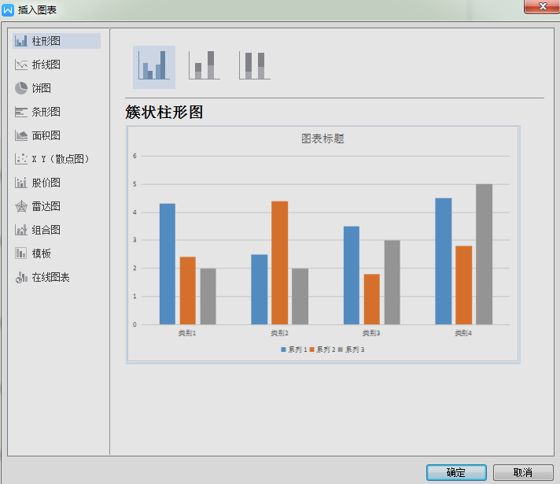560x484 pixels.
Task: Select the 柱形图 column chart icon
Action: pos(21,41)
